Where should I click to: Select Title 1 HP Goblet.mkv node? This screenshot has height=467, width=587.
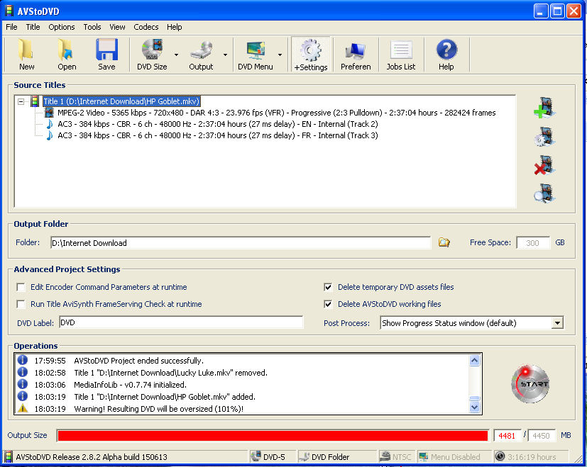point(121,101)
